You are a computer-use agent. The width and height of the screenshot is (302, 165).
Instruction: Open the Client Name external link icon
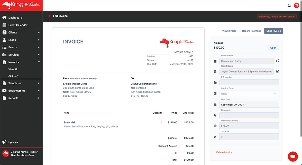278,71
